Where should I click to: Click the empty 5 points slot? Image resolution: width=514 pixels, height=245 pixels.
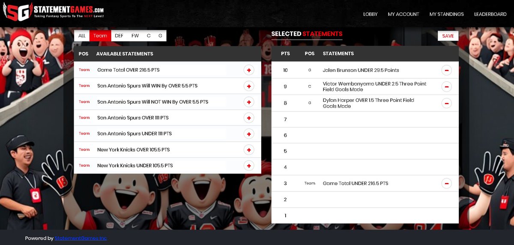365,151
